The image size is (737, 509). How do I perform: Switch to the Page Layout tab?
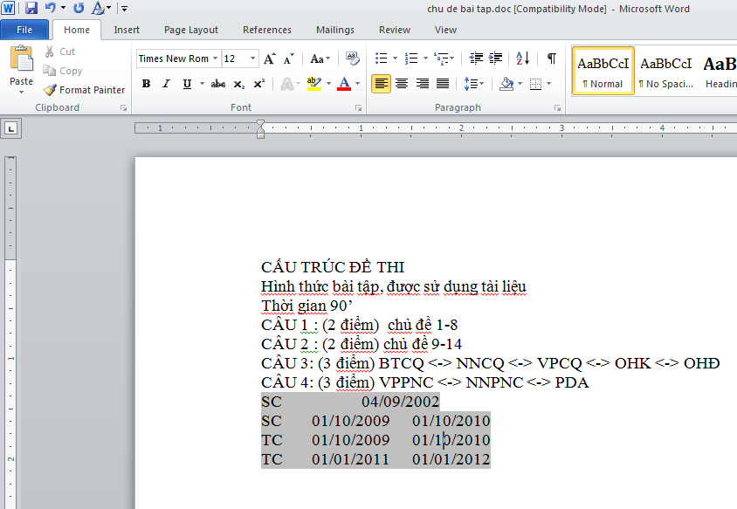[191, 30]
